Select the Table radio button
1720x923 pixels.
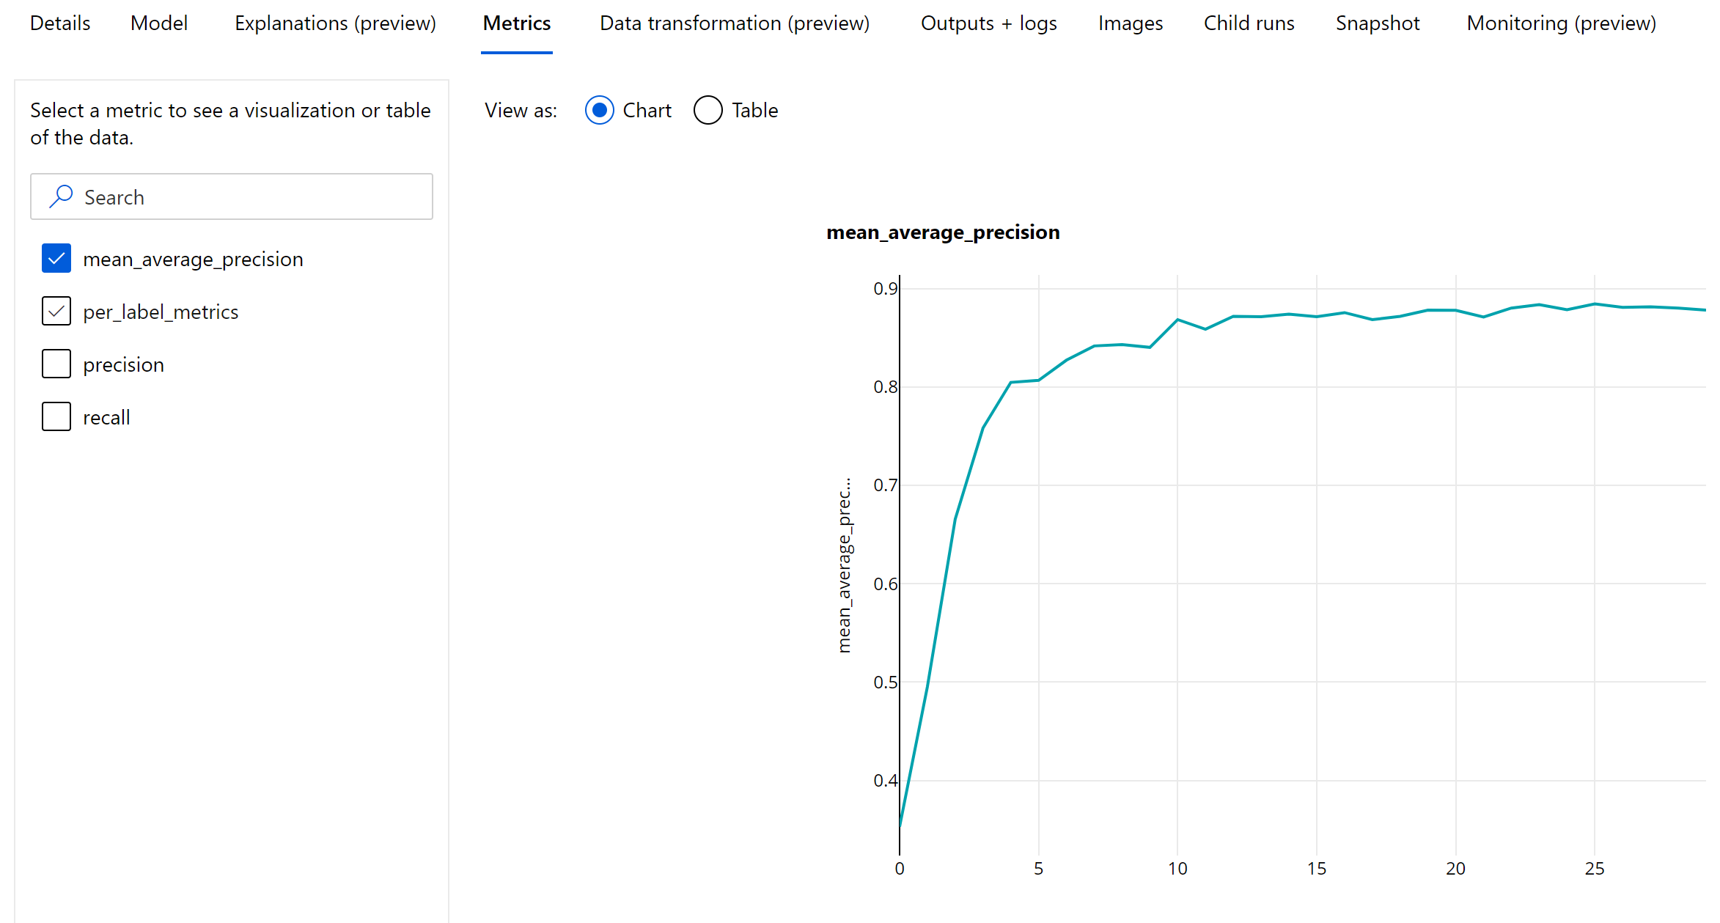click(707, 111)
